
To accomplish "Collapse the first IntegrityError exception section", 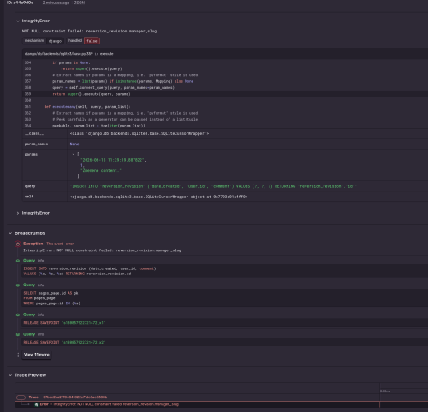I will click(x=18, y=21).
